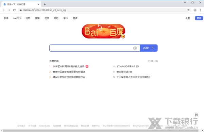Click the 帮助中心 footer link
The image size is (204, 132).
96,126
